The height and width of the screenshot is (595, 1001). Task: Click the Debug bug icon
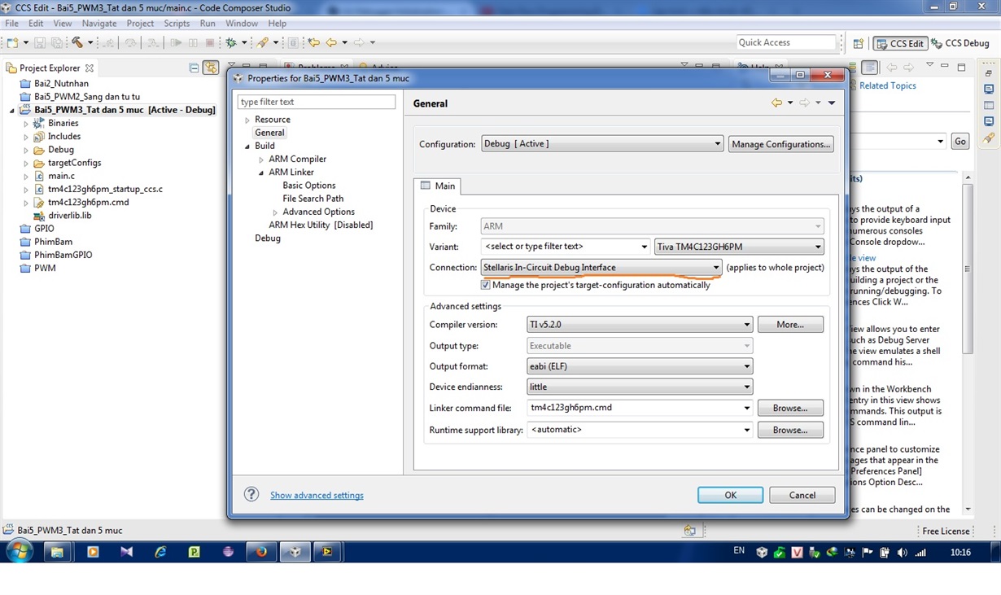coord(231,42)
